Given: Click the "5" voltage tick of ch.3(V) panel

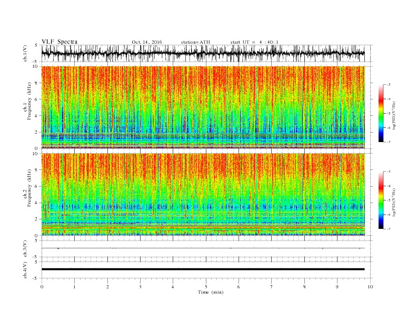Looking at the screenshot, I should (x=36, y=240).
